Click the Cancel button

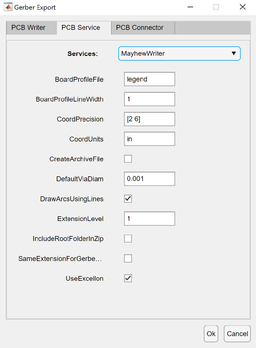[237, 334]
